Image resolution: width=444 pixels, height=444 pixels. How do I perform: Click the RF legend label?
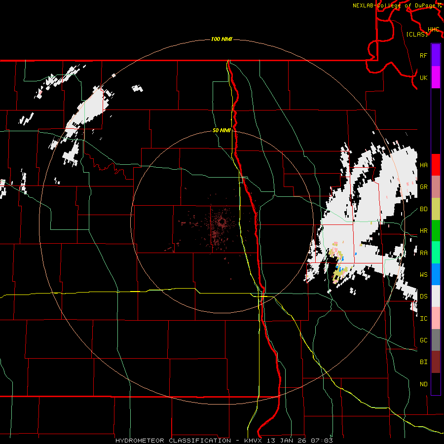coord(423,55)
